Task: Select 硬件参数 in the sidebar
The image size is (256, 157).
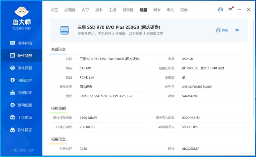Action: click(21, 56)
